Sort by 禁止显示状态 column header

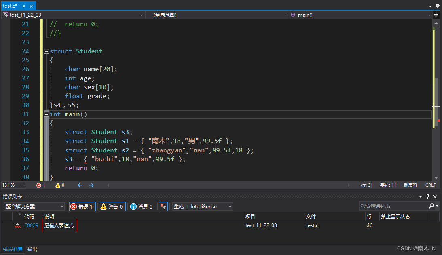[404, 216]
